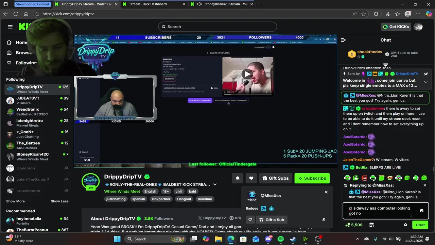The height and width of the screenshot is (245, 435).
Task: Open heyimnatalia in Recommended list
Action: [37, 221]
